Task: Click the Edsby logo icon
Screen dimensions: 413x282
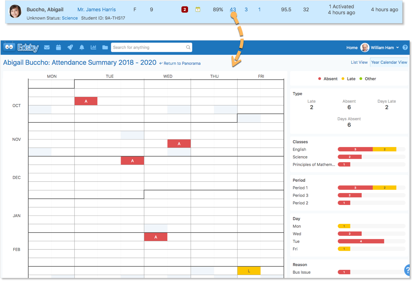Action: 21,47
